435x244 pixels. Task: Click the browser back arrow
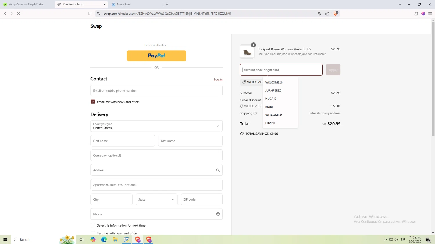coord(5,14)
